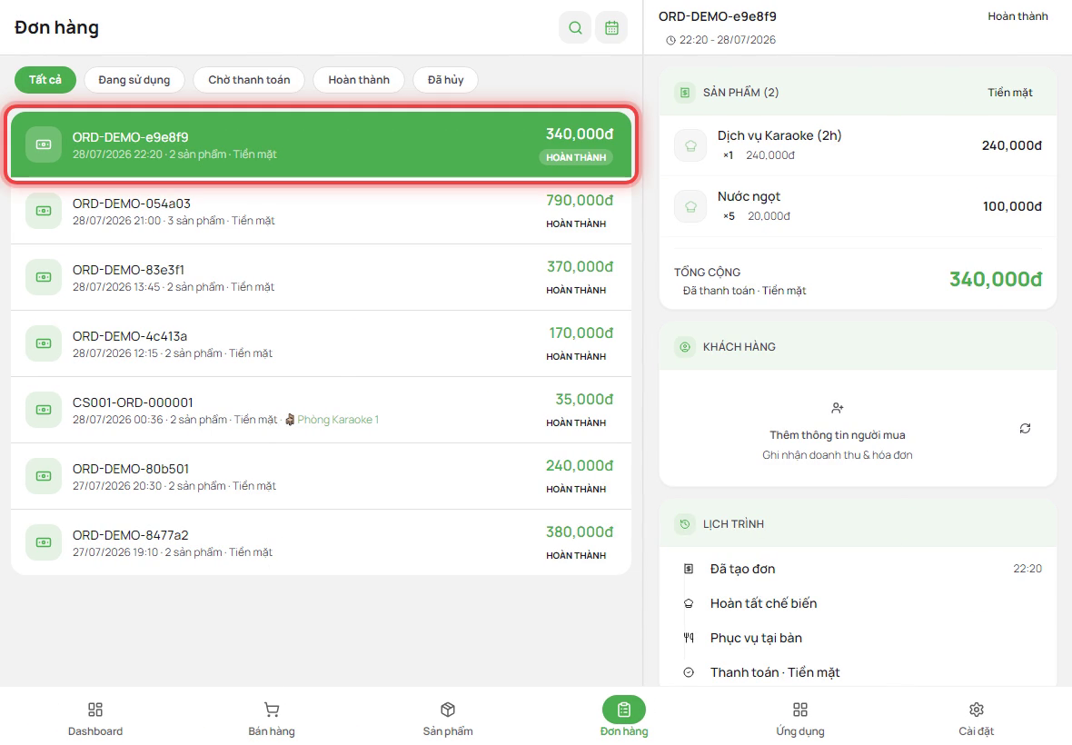Click the Thanh toán timeline clock icon
Image resolution: width=1072 pixels, height=745 pixels.
tap(689, 672)
